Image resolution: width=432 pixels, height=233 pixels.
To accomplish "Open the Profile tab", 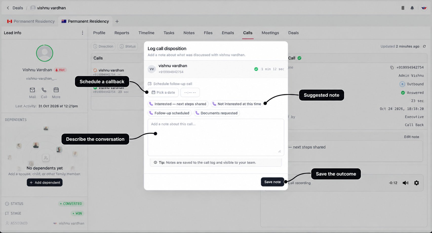I will [x=99, y=33].
